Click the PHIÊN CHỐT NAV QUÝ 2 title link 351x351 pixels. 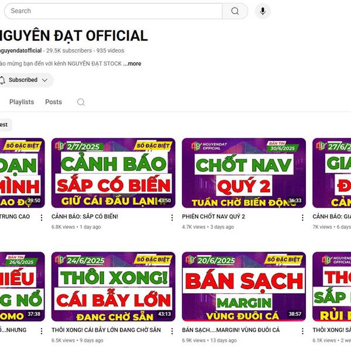214,216
